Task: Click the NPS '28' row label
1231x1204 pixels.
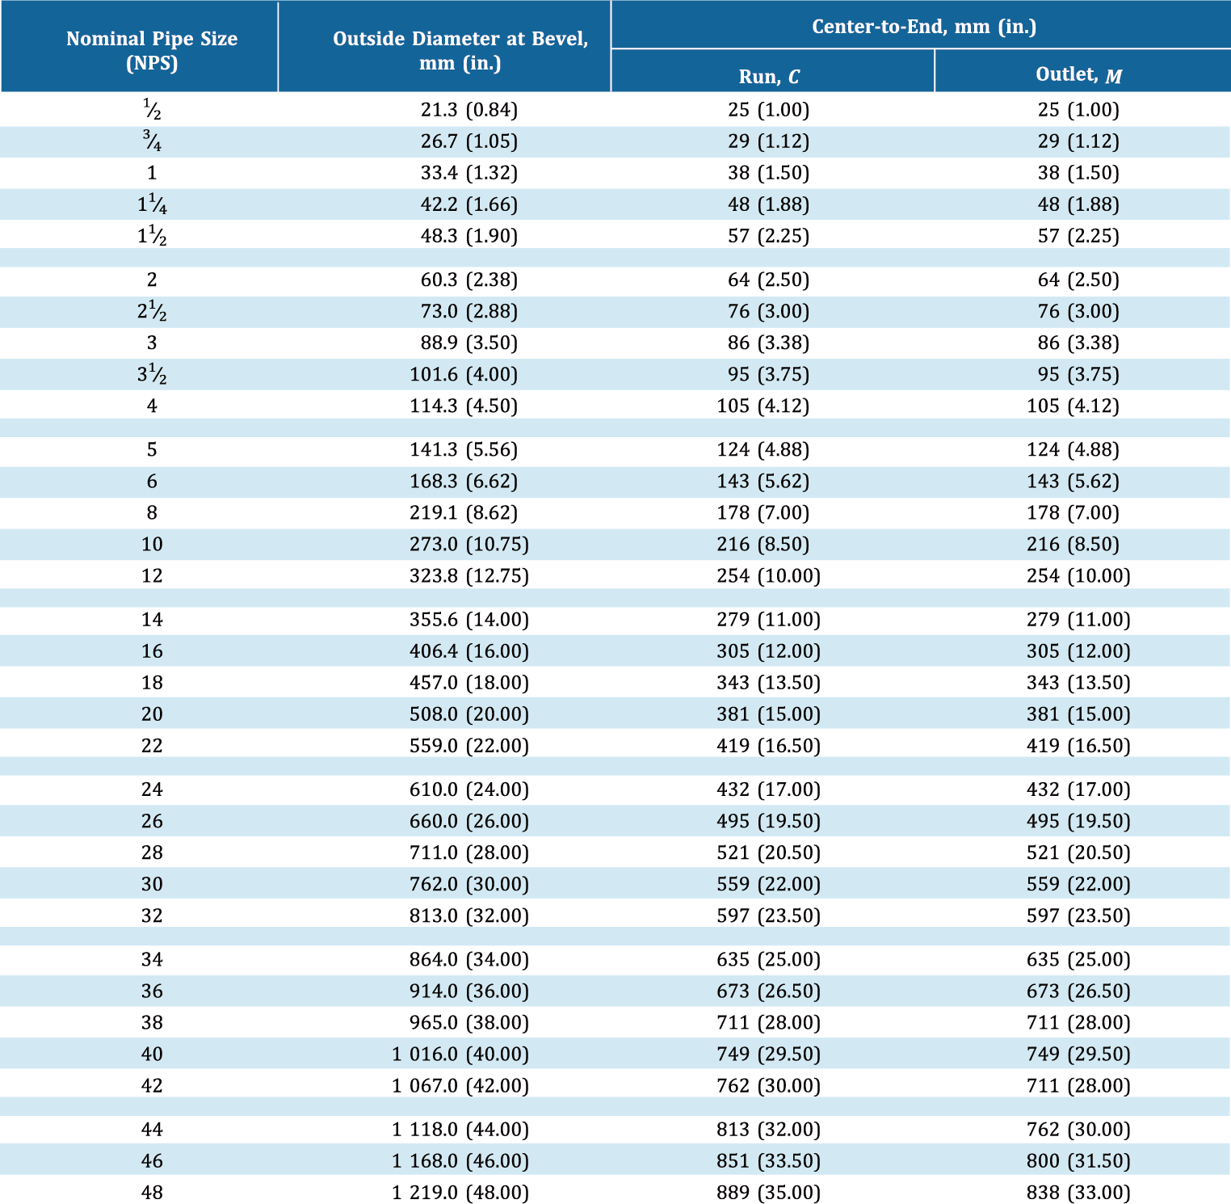Action: (152, 852)
